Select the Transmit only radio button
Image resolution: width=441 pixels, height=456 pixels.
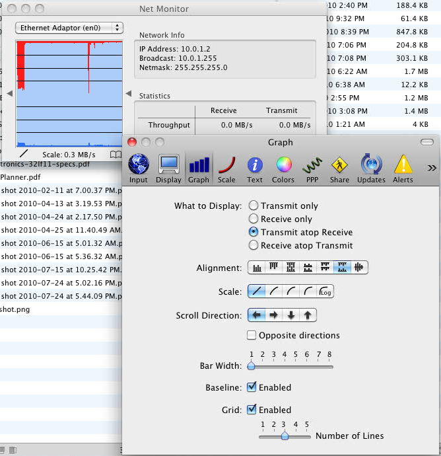point(254,206)
